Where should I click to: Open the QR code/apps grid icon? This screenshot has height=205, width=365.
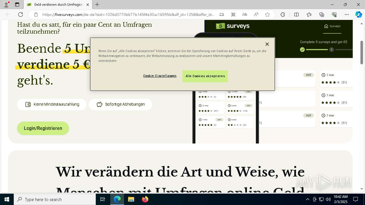tap(233, 15)
